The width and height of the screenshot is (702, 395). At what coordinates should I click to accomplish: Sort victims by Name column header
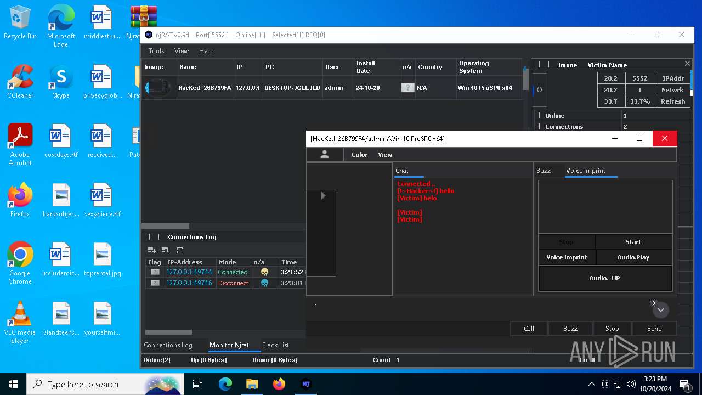(205, 67)
